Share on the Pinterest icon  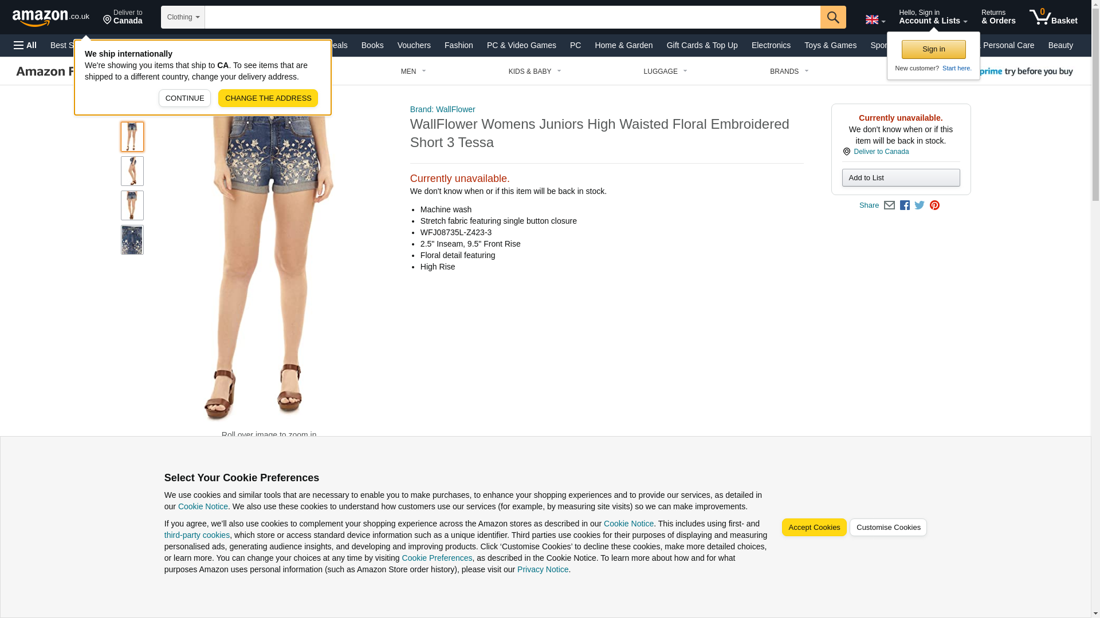coord(934,205)
